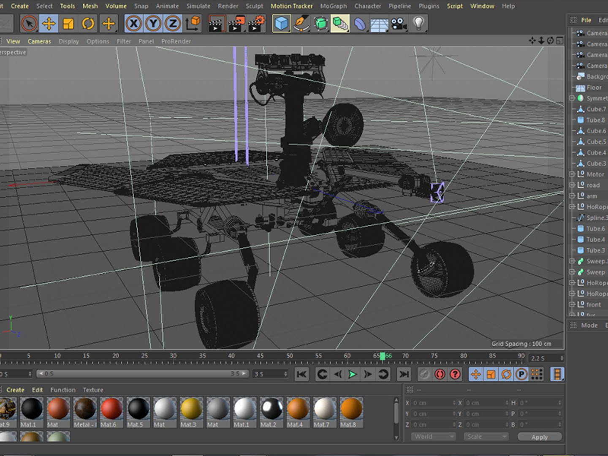
Task: Click frame 40 on timeline ruler
Action: [x=231, y=356]
